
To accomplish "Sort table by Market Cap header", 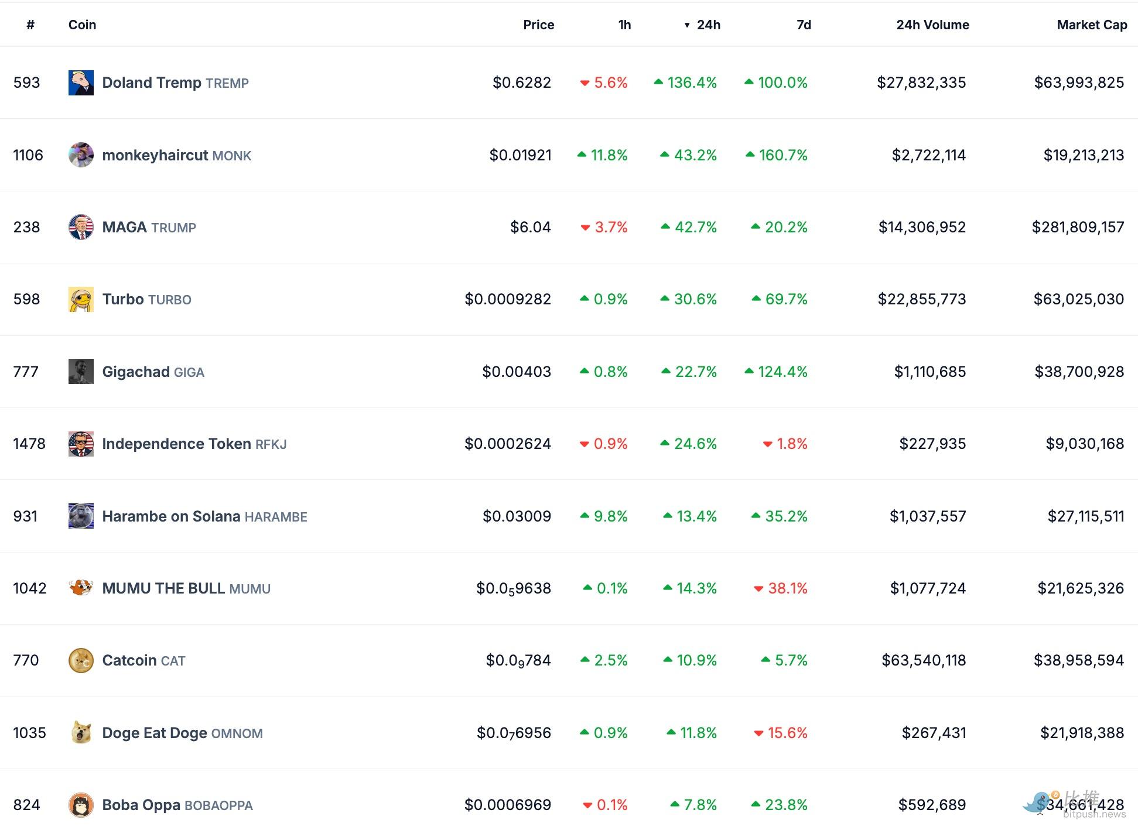I will pyautogui.click(x=1091, y=25).
